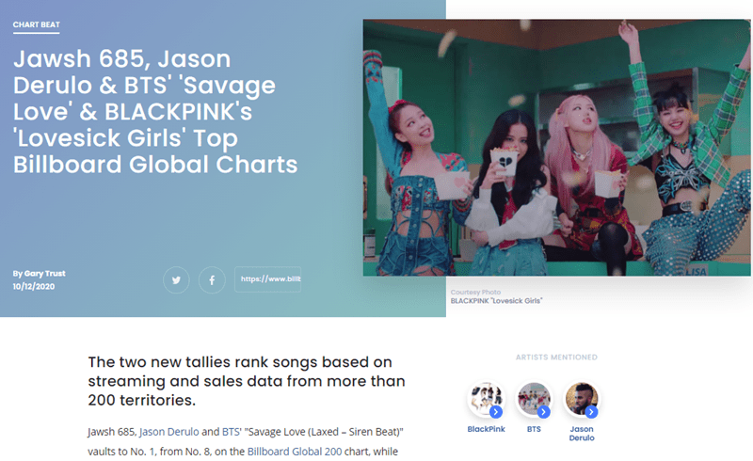Click arrow badge on BlackPink avatar

click(496, 412)
